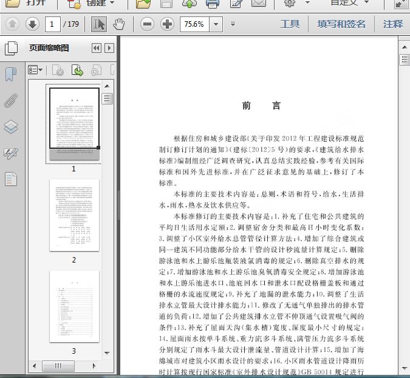Click the edit pencil document icon
The height and width of the screenshot is (378, 410).
(236, 4)
